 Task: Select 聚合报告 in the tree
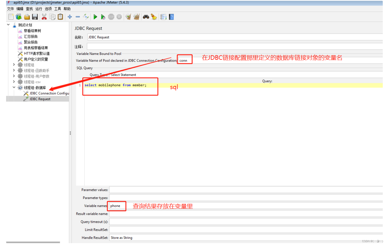point(31,42)
